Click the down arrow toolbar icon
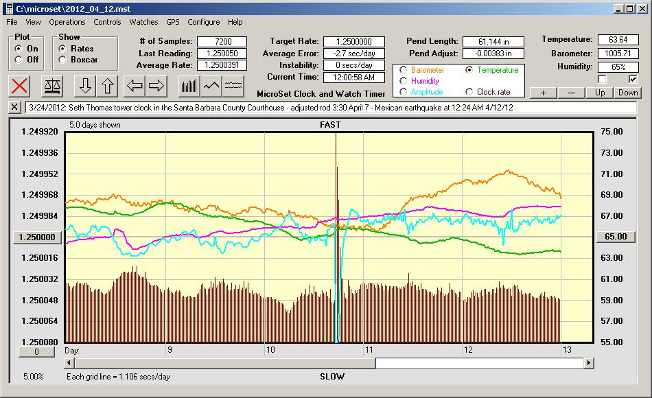Image resolution: width=652 pixels, height=398 pixels. tap(85, 86)
